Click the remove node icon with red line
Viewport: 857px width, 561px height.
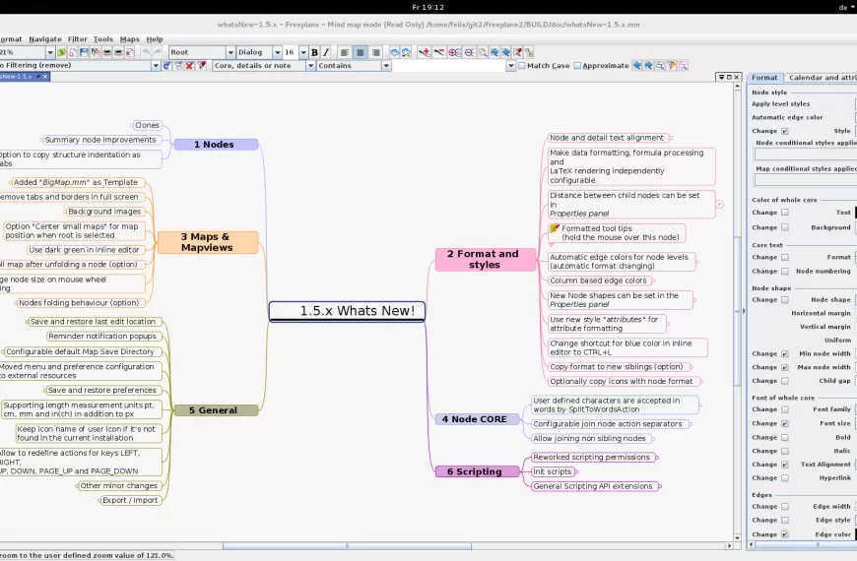439,52
